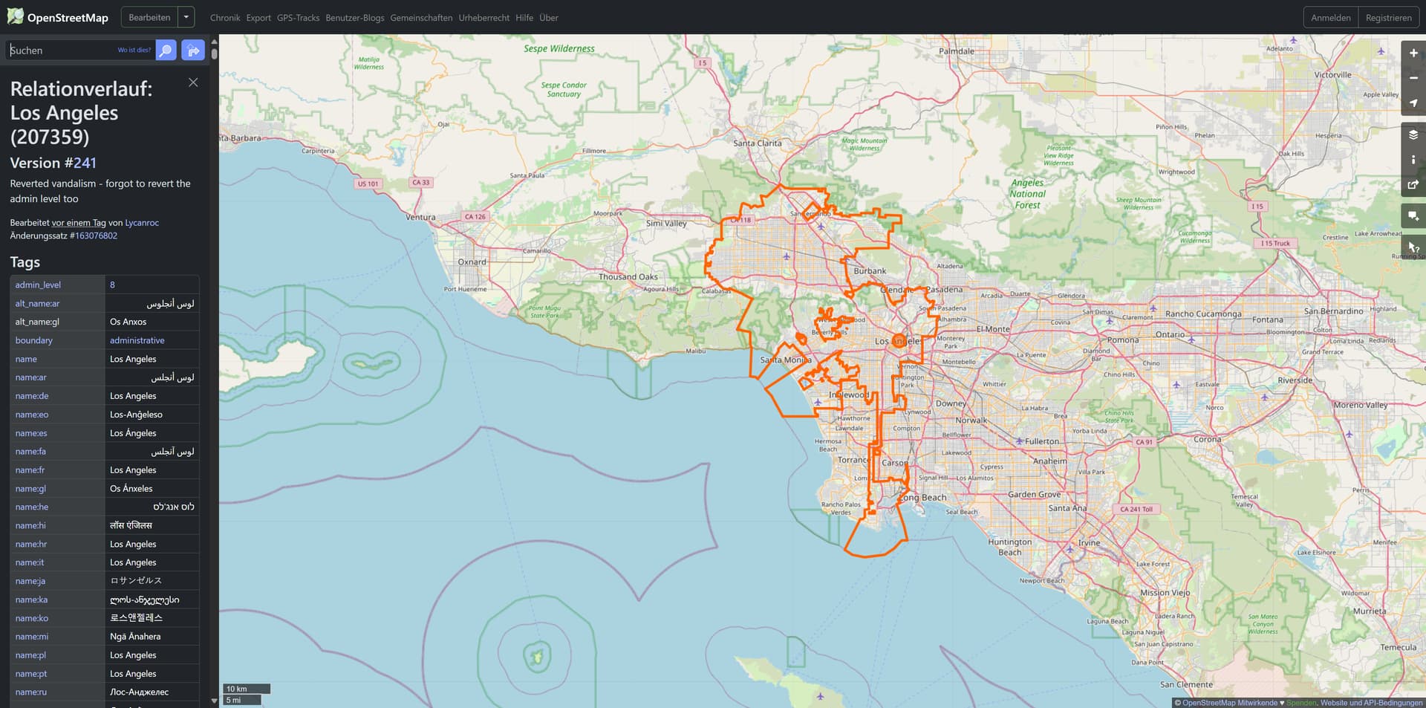Image resolution: width=1426 pixels, height=708 pixels.
Task: Click the Spenden donate link
Action: click(x=1301, y=703)
